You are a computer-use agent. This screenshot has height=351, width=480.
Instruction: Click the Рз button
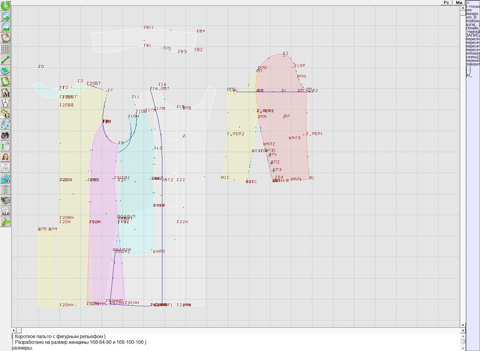[446, 2]
